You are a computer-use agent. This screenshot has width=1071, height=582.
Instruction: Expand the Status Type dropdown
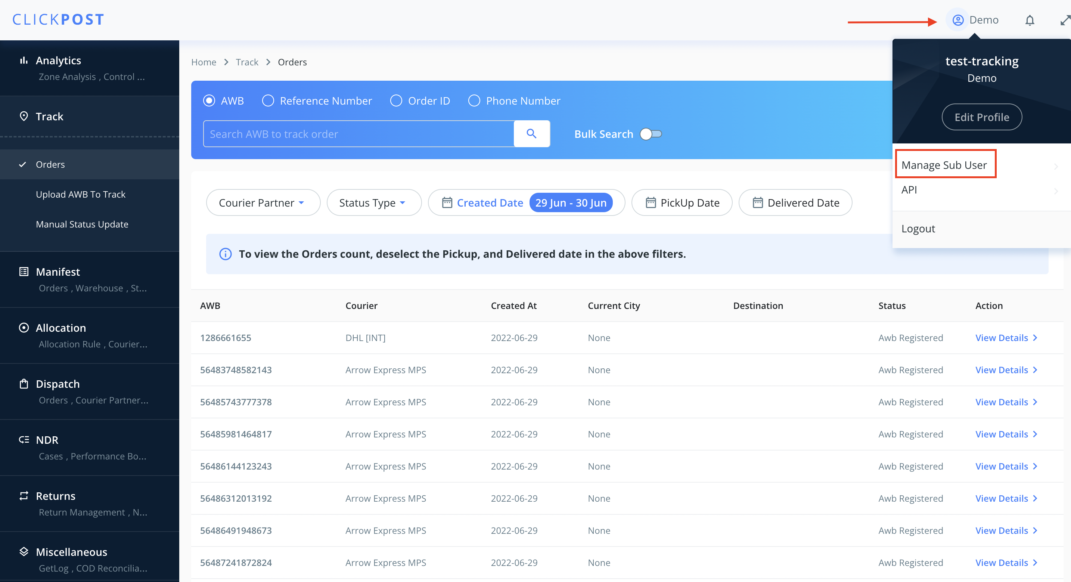tap(373, 202)
